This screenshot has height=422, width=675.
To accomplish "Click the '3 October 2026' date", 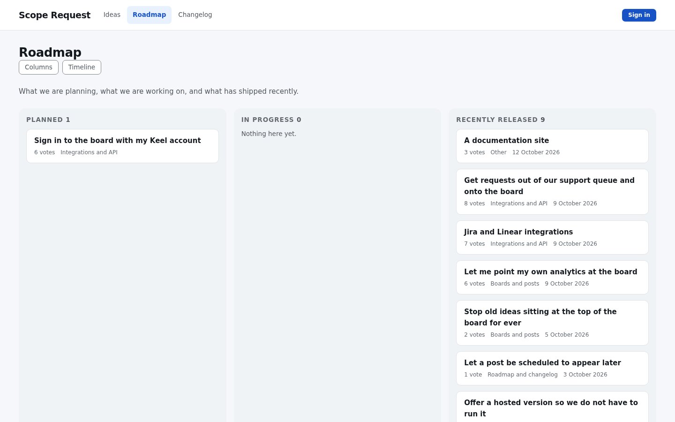I will coord(585,375).
